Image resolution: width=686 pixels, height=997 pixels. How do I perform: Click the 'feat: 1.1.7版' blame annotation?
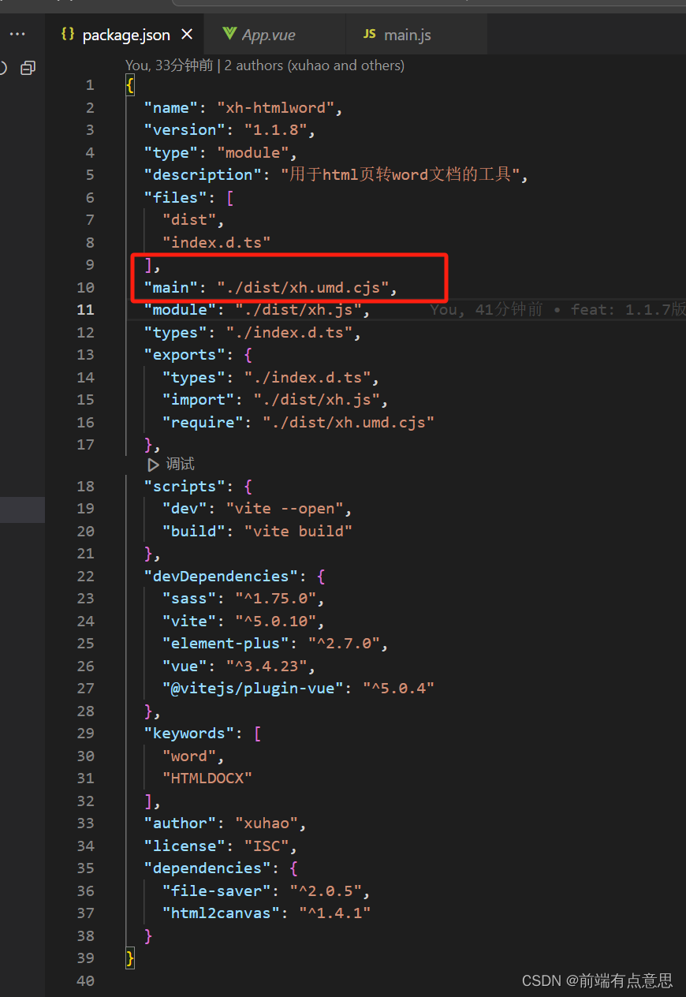coord(627,309)
